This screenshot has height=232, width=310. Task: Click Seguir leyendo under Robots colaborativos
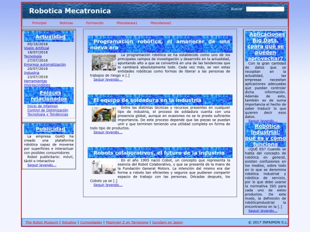[x=108, y=185]
